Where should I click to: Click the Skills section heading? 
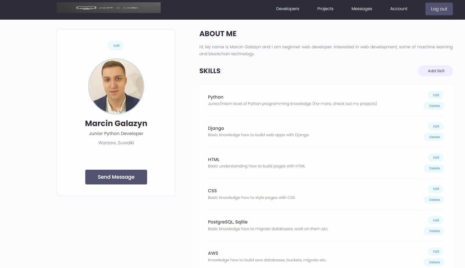pos(210,71)
